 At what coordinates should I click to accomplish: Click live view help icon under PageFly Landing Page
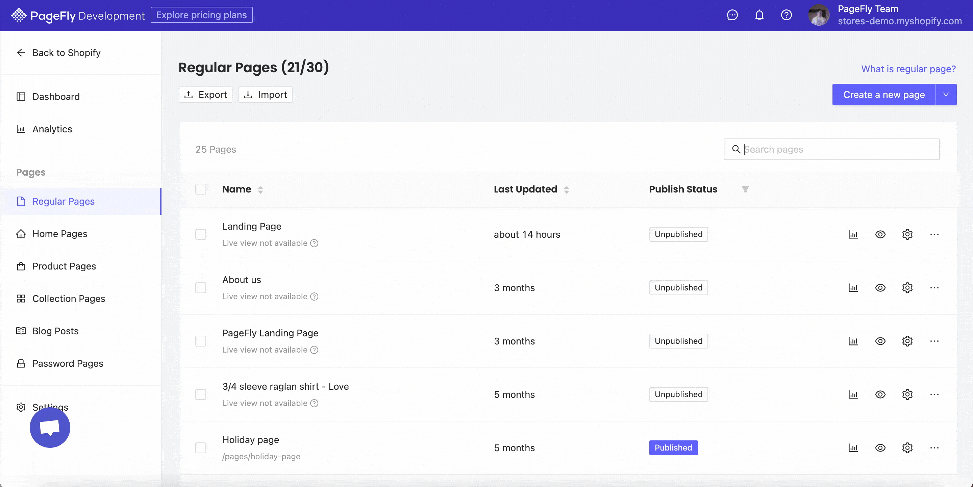pyautogui.click(x=314, y=350)
